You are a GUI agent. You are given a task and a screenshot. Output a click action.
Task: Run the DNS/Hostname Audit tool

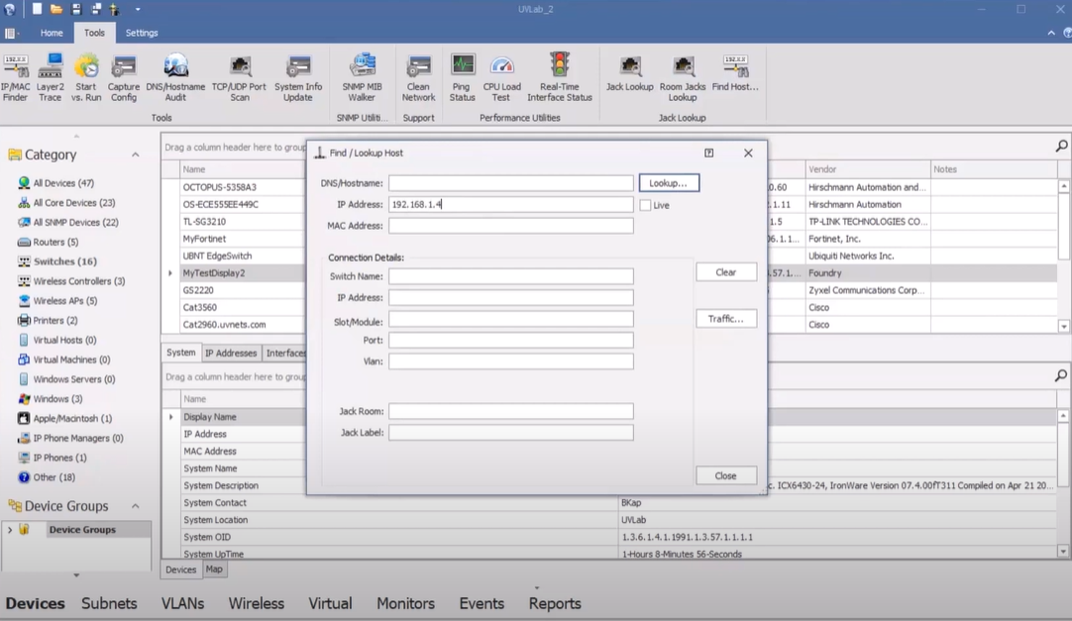click(x=175, y=78)
